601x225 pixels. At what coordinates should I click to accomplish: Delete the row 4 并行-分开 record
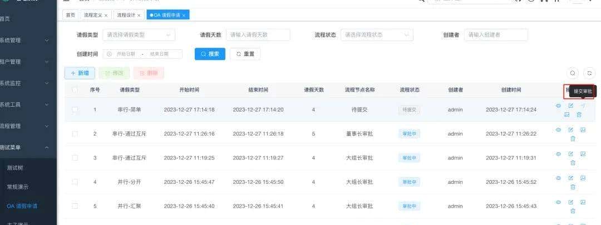(x=573, y=187)
